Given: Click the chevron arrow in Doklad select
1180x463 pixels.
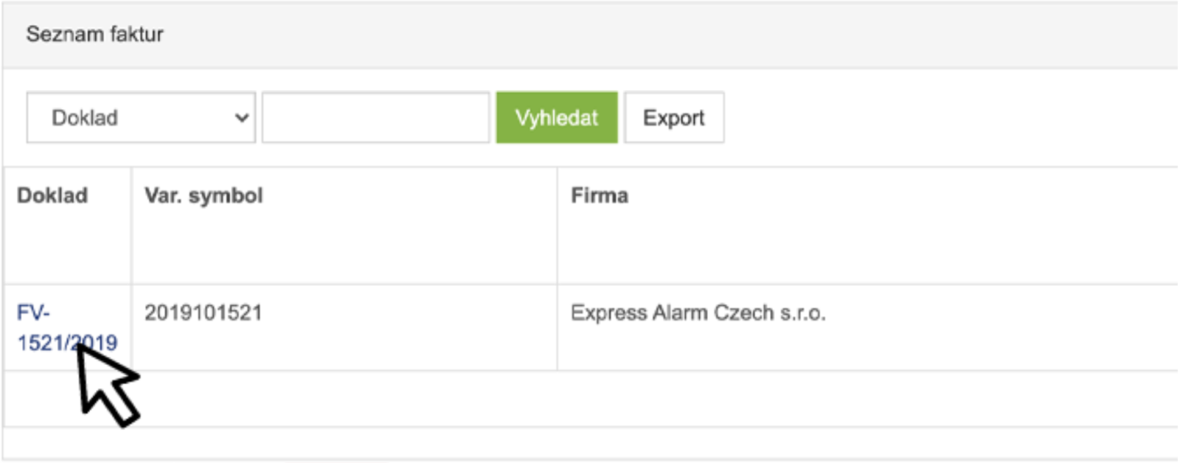Looking at the screenshot, I should pyautogui.click(x=241, y=118).
